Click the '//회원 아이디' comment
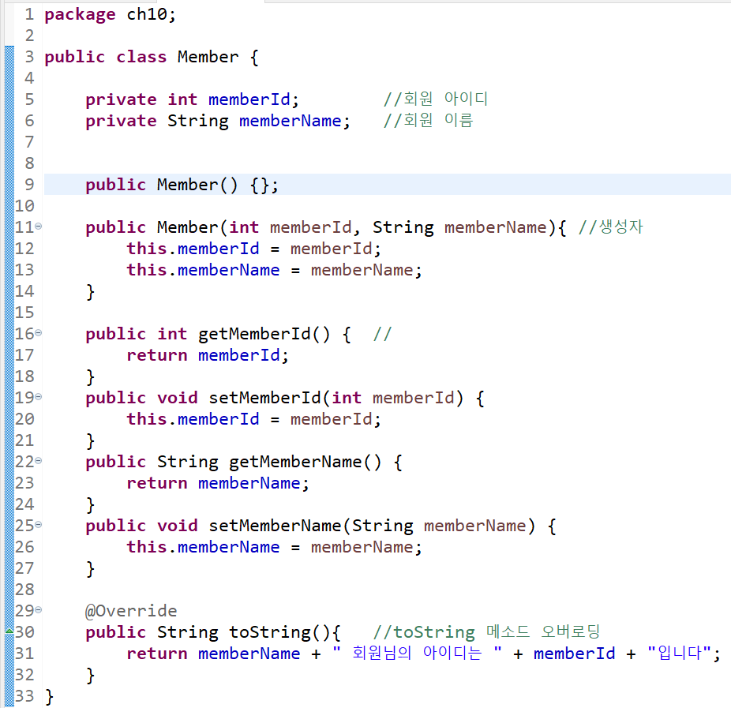731x708 pixels. pos(436,99)
